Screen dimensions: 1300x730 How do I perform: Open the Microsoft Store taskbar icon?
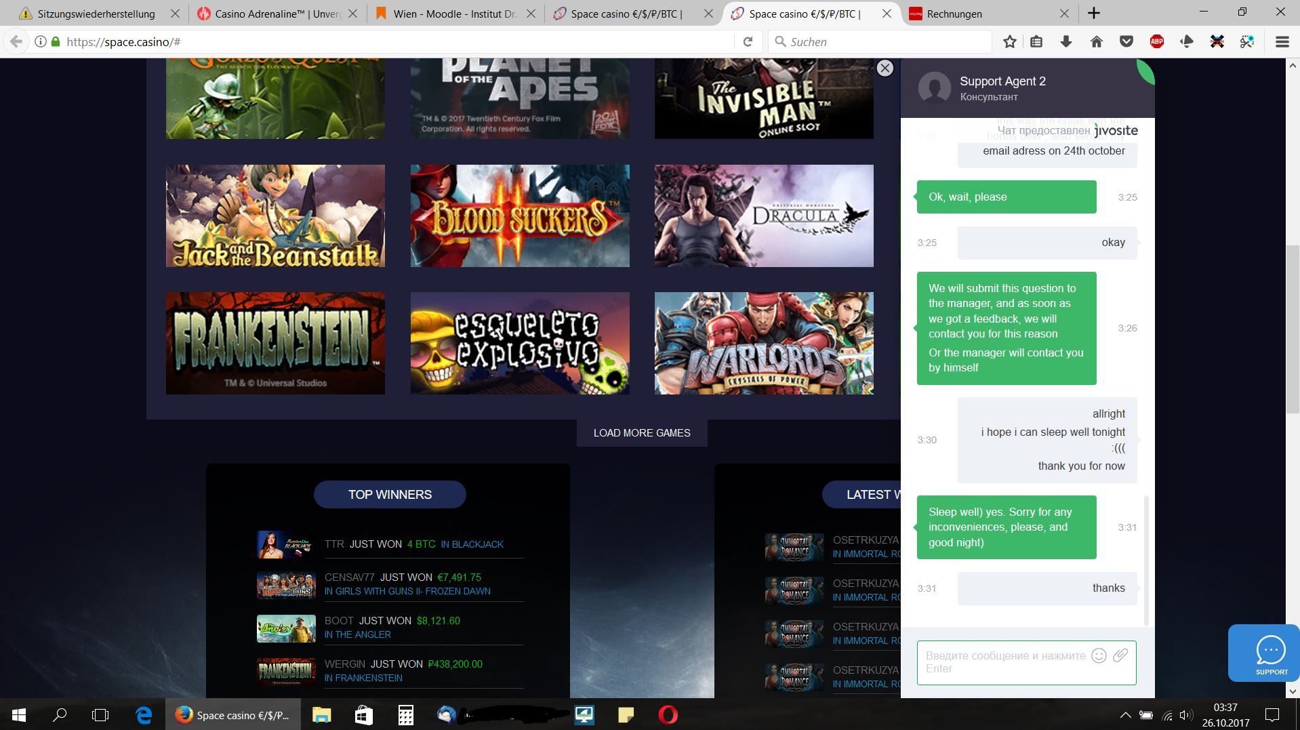(x=363, y=714)
